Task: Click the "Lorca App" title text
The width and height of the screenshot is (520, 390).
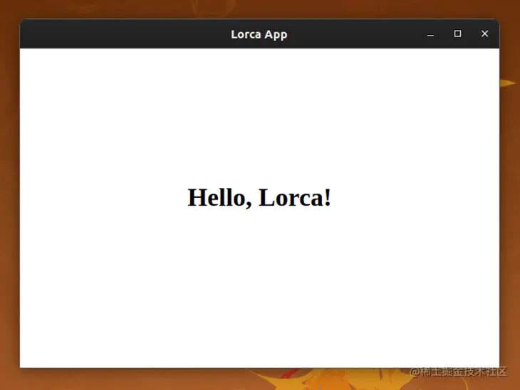Action: (x=259, y=34)
